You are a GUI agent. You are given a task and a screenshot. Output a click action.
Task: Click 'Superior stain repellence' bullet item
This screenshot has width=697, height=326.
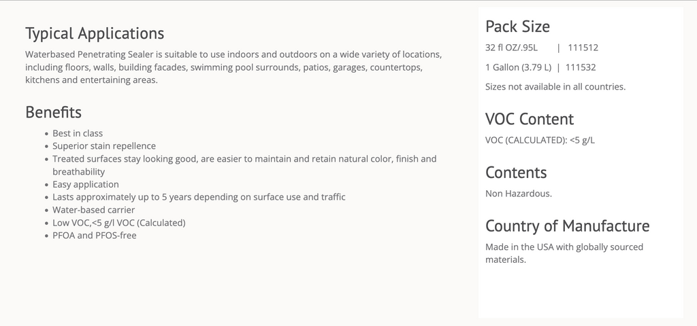[x=104, y=146]
